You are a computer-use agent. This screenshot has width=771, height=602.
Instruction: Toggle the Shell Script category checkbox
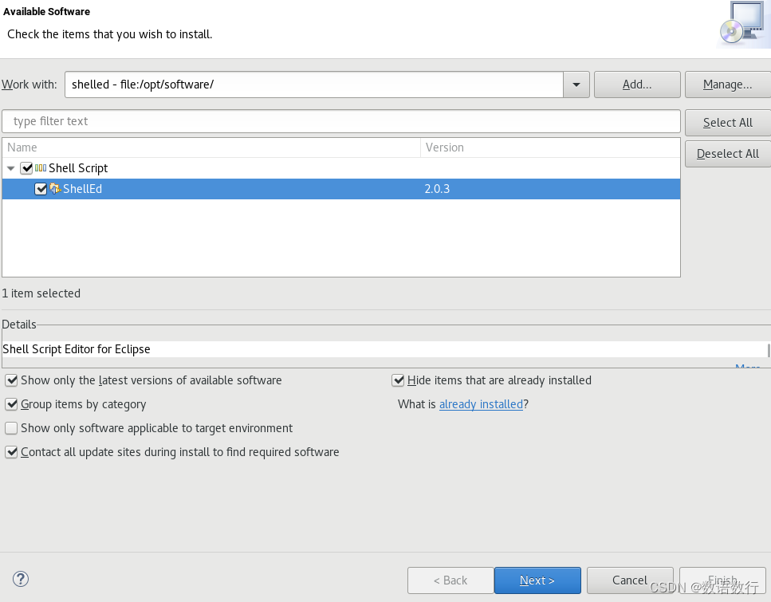[26, 168]
